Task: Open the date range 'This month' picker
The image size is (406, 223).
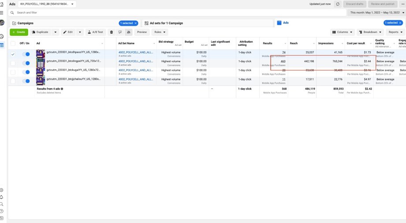Action: pyautogui.click(x=377, y=12)
